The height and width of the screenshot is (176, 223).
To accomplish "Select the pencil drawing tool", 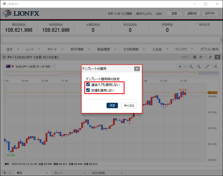I will [207, 66].
